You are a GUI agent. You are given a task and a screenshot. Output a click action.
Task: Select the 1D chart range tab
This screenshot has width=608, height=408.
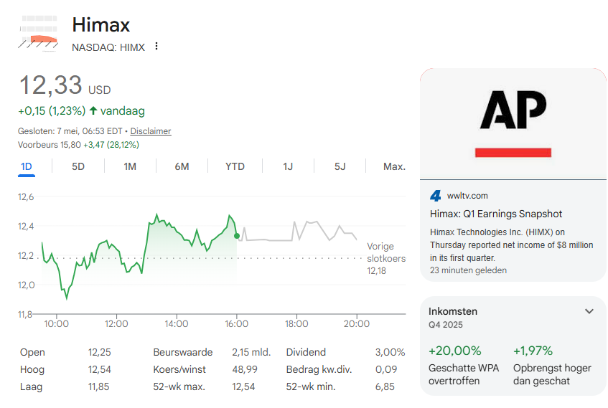pyautogui.click(x=27, y=166)
